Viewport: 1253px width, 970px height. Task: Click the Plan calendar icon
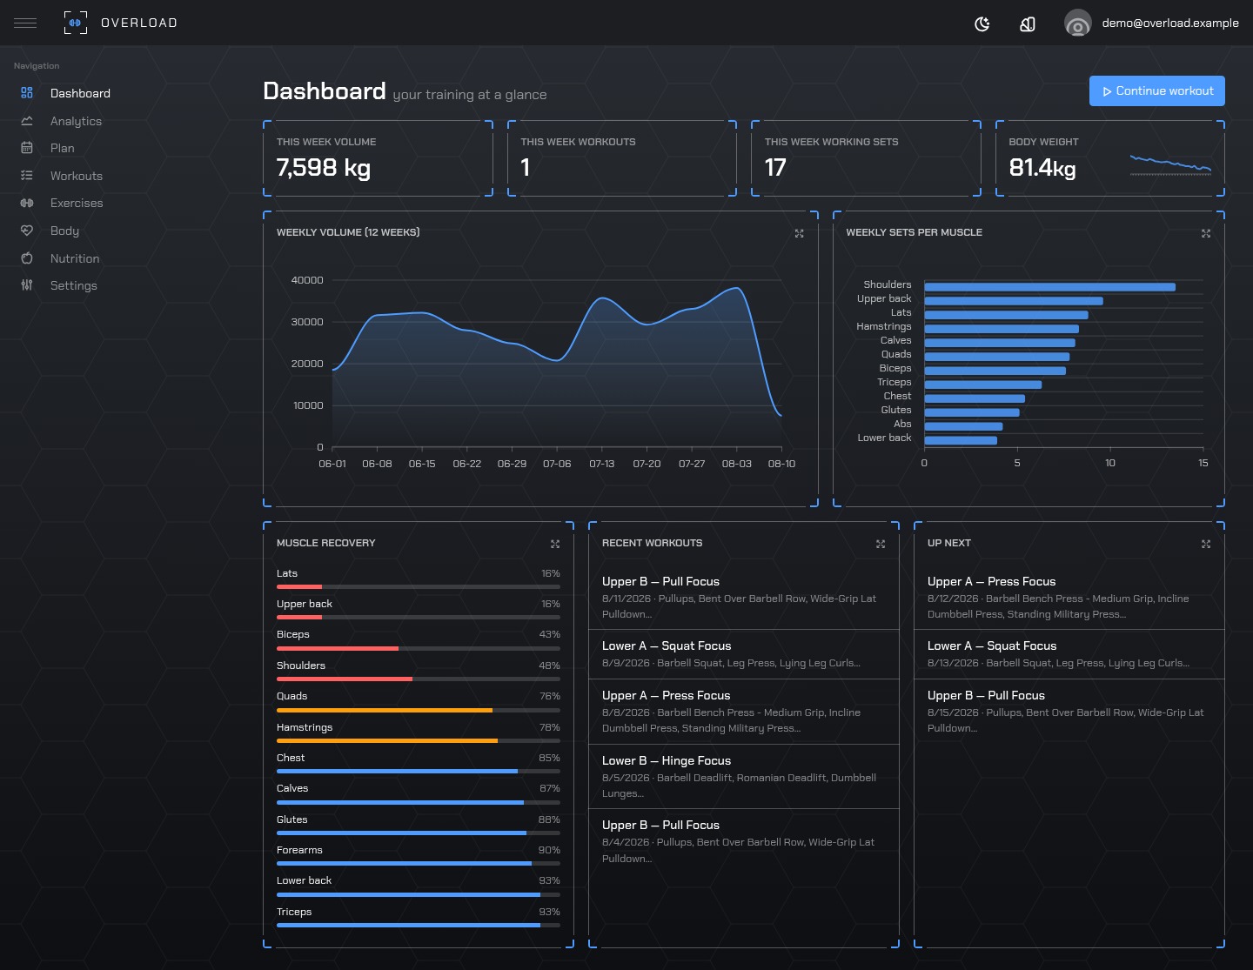coord(27,148)
